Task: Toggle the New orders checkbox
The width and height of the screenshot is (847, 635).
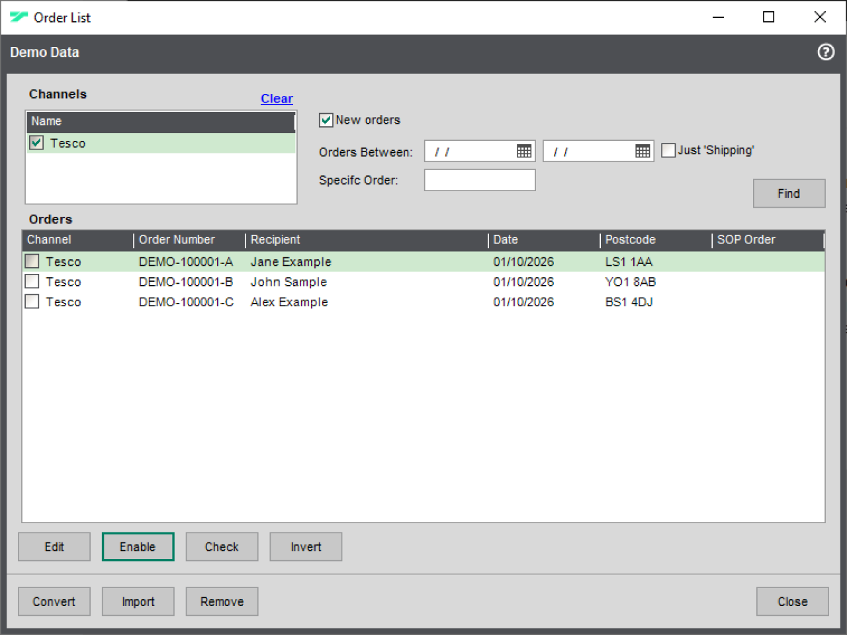Action: click(326, 120)
